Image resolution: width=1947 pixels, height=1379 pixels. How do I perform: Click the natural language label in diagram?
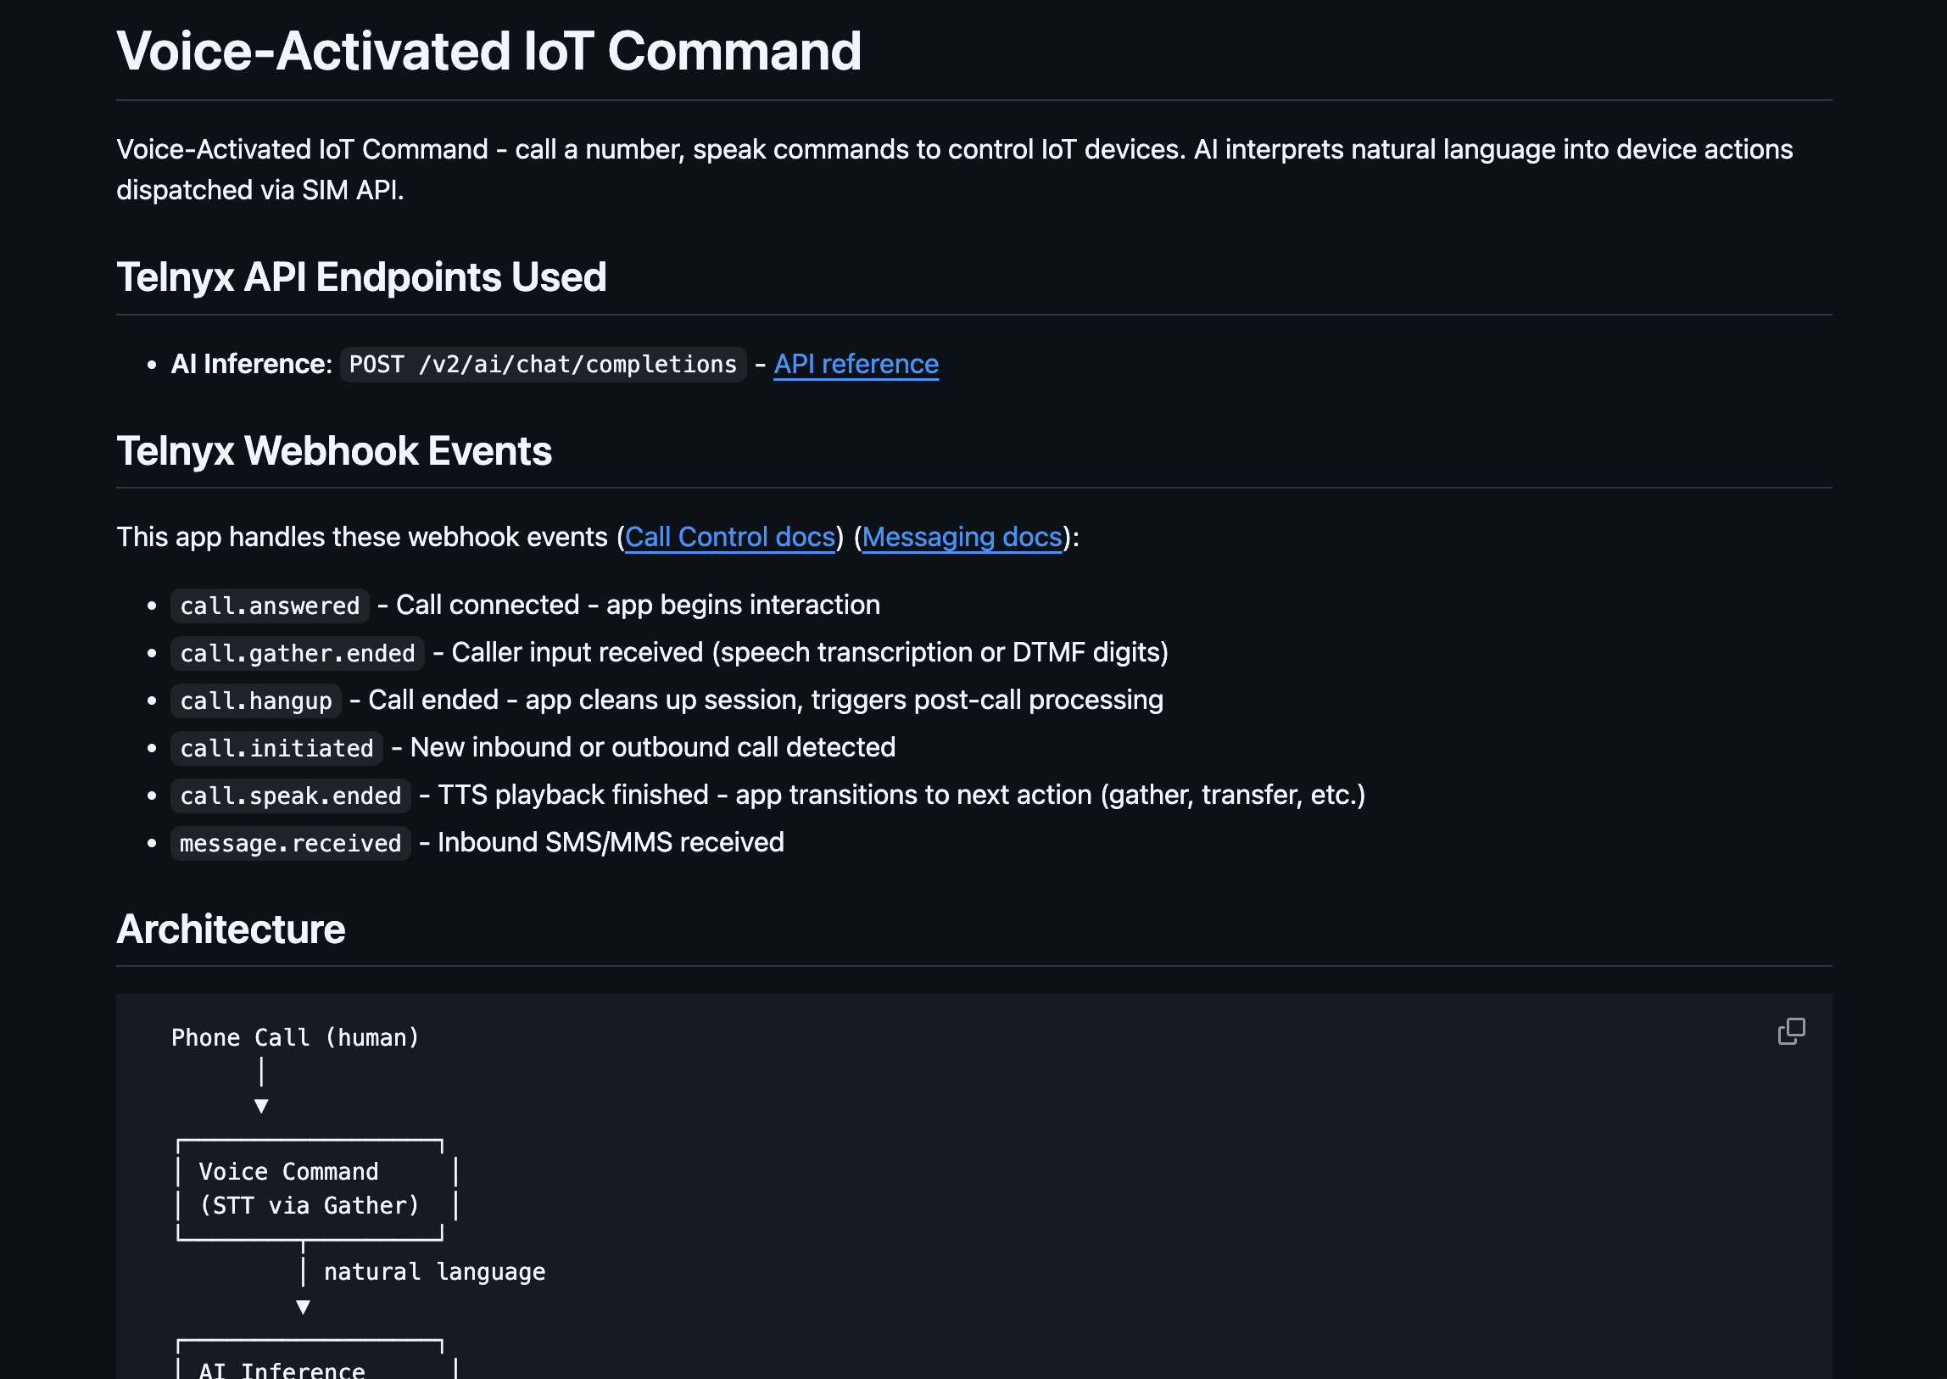435,1272
